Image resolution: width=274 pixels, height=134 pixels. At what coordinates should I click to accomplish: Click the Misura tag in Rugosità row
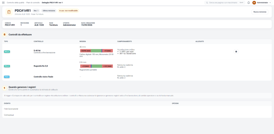tap(7, 66)
